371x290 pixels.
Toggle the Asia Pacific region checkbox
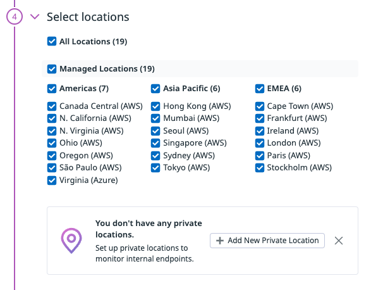155,89
